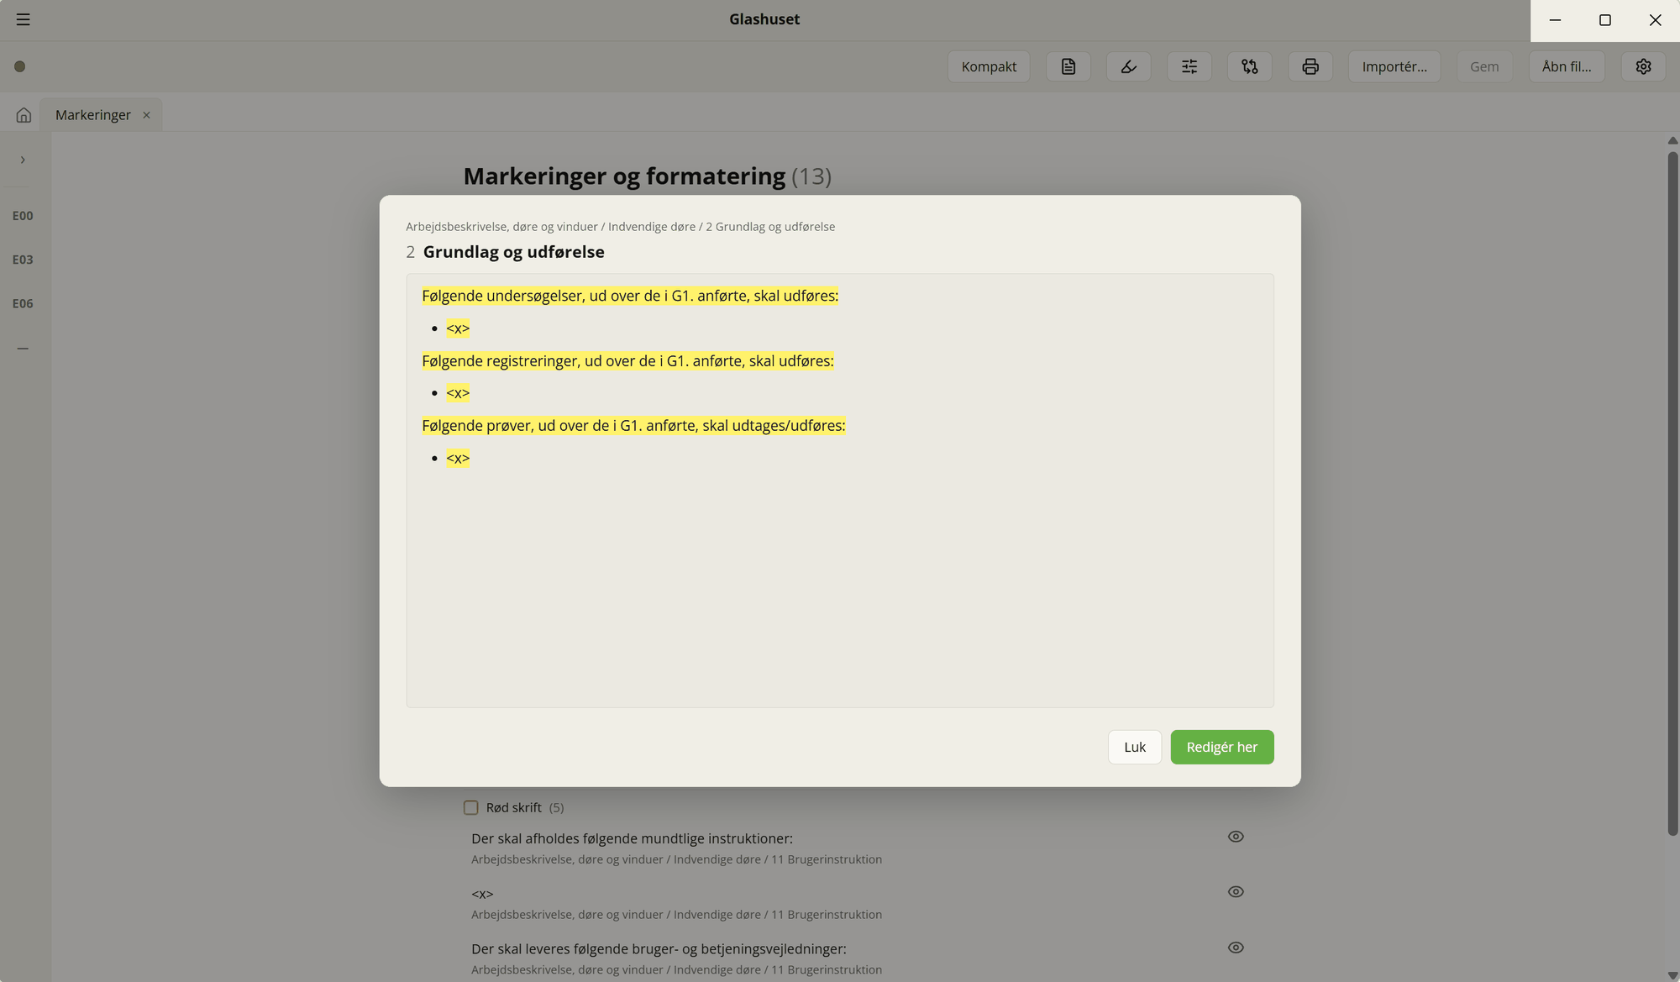The width and height of the screenshot is (1680, 982).
Task: Select E03 in the sidebar
Action: pyautogui.click(x=23, y=260)
